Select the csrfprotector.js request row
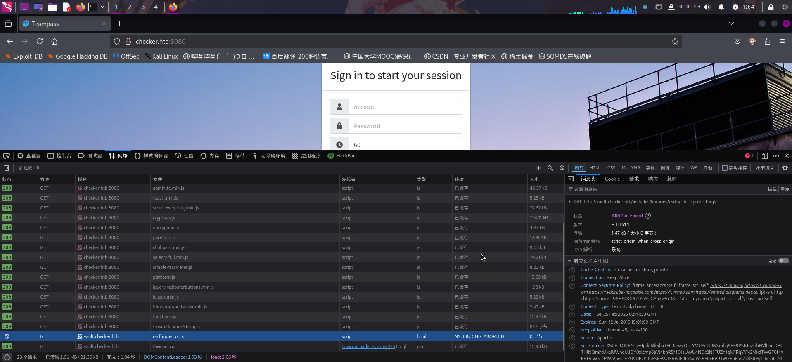 [x=282, y=336]
